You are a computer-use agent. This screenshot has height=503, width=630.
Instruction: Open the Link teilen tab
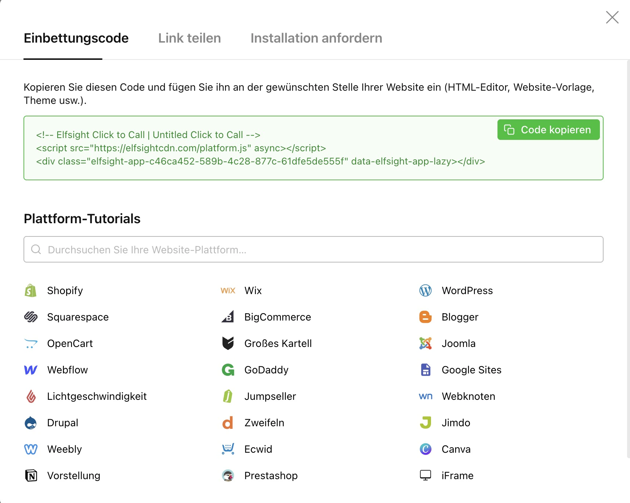189,38
